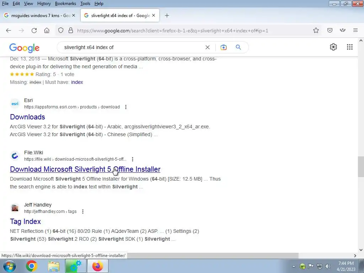Open the Firefox taskbar button
The width and height of the screenshot is (364, 273).
(98, 266)
